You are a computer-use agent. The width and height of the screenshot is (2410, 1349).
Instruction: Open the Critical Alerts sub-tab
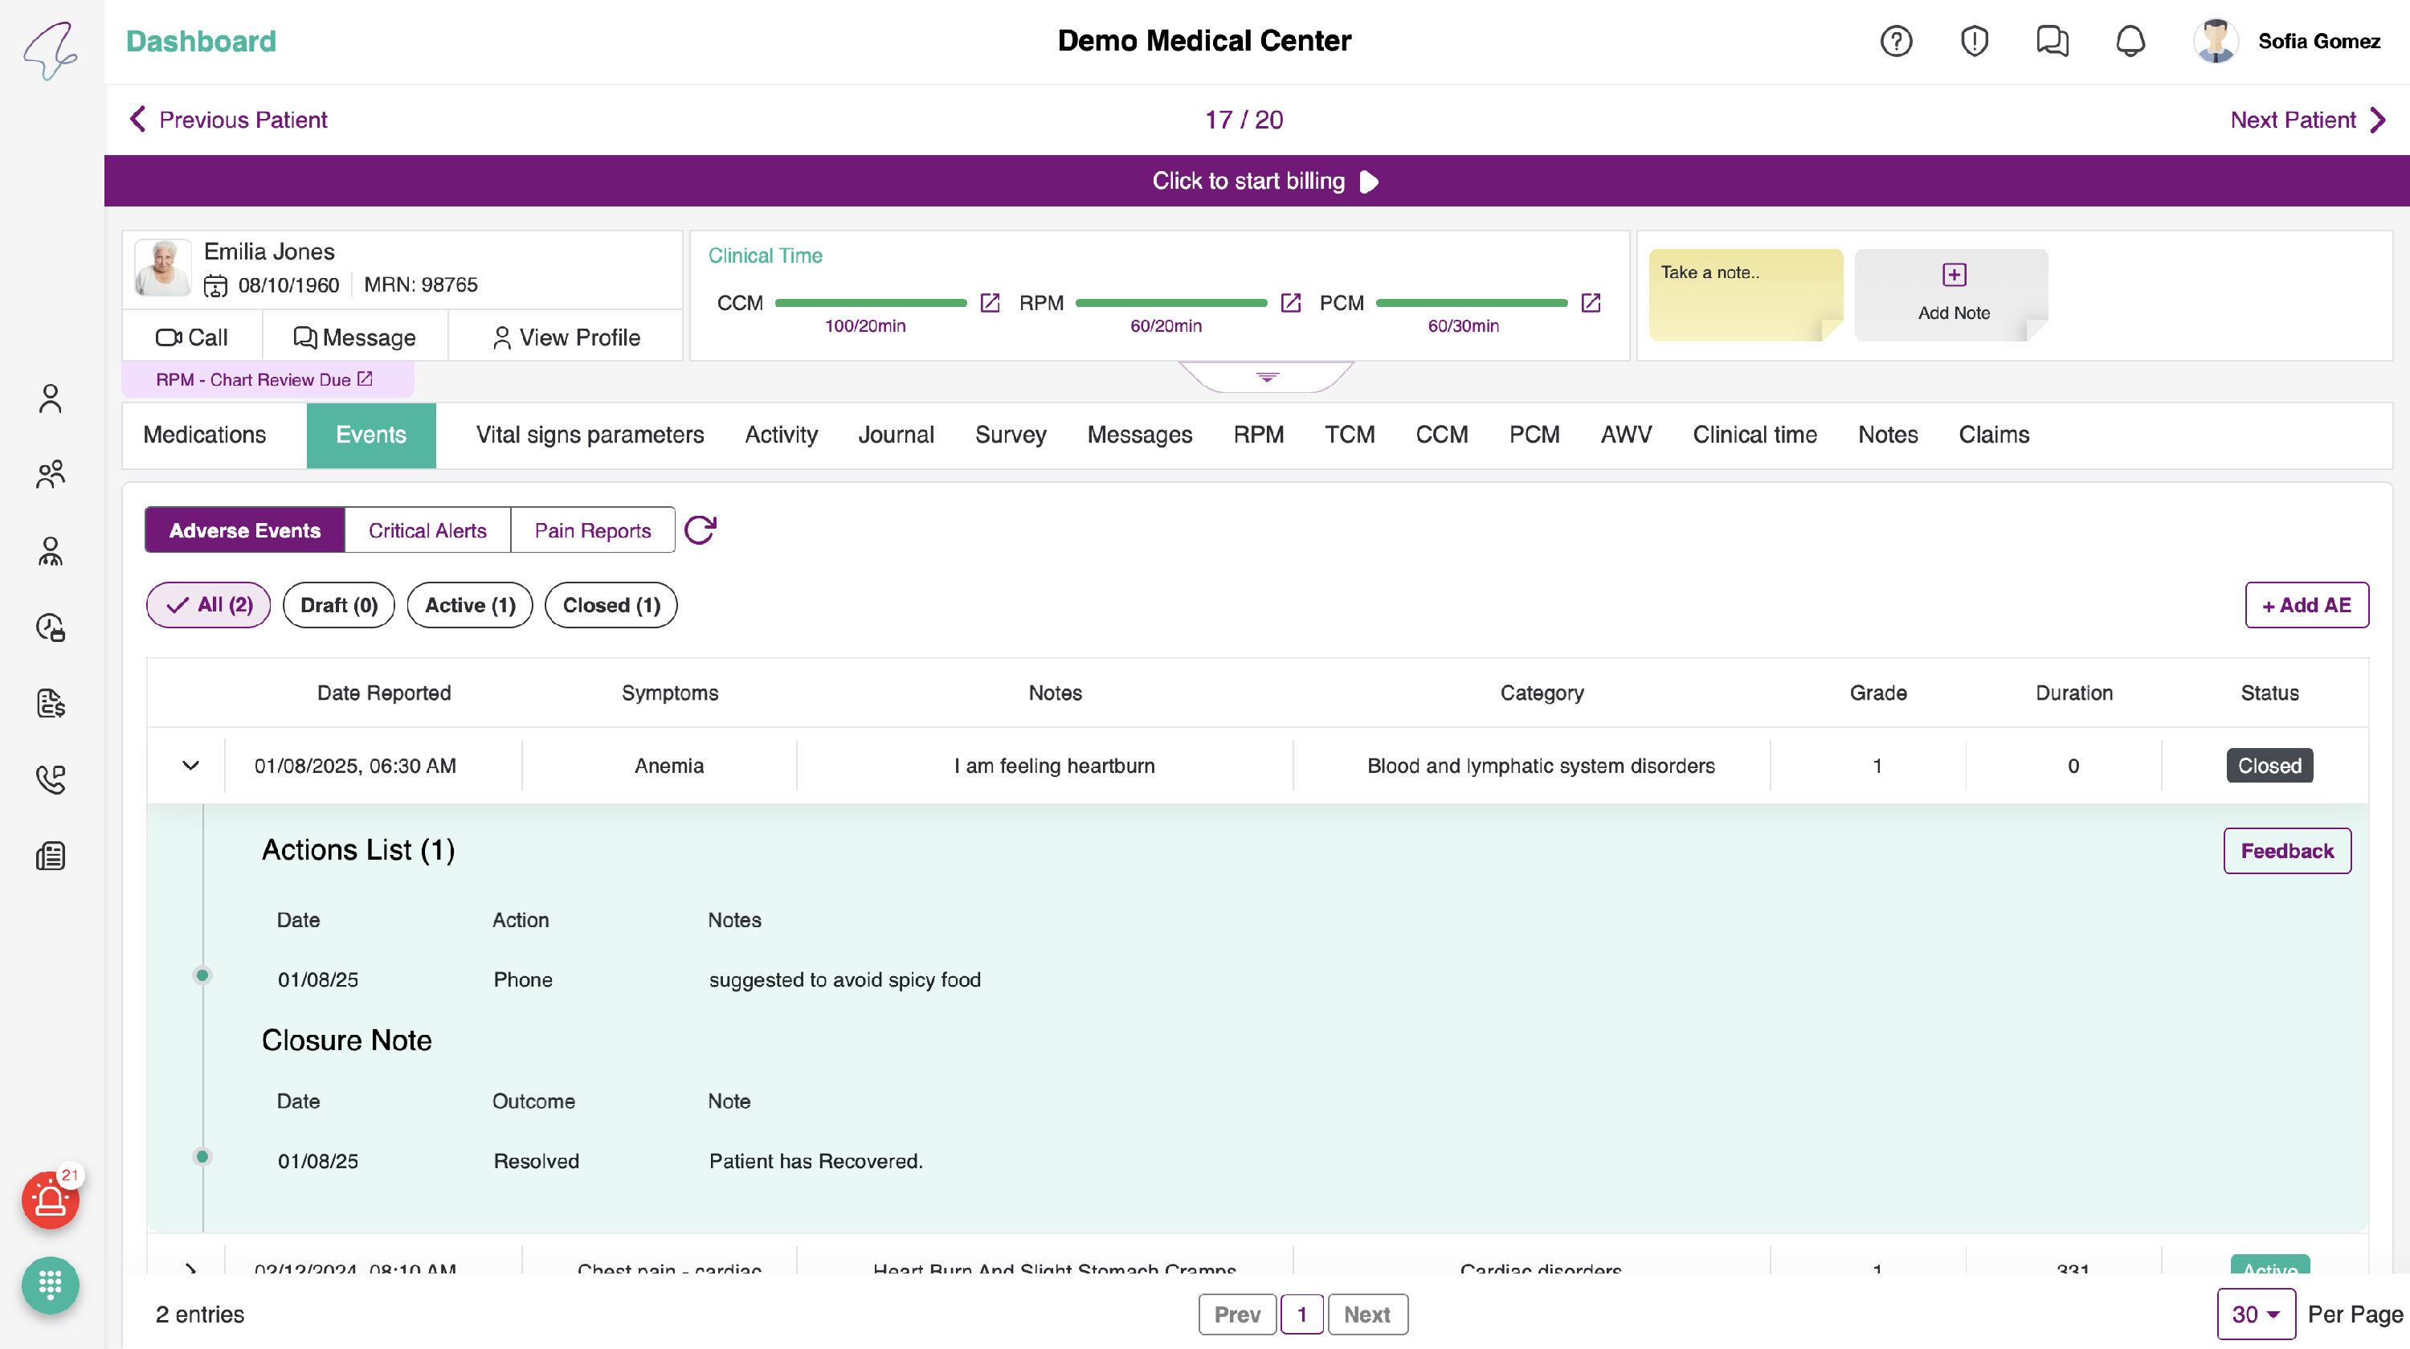tap(427, 530)
